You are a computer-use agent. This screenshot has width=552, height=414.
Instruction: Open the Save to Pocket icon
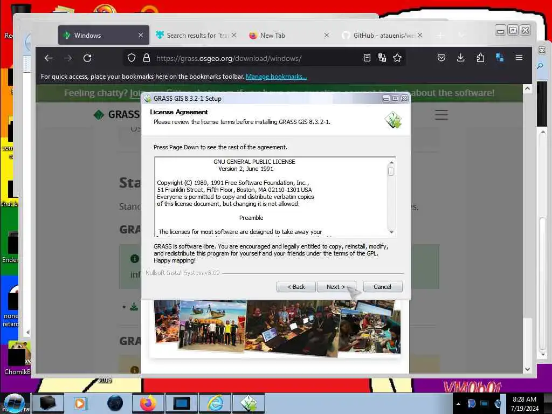point(441,58)
